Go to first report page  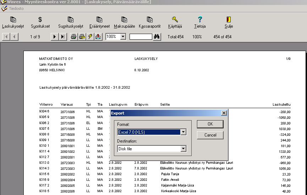click(x=6, y=37)
